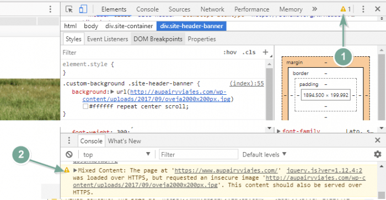The image size is (386, 200).
Task: Expand the background shorthand property triangle
Action: pyautogui.click(x=112, y=92)
